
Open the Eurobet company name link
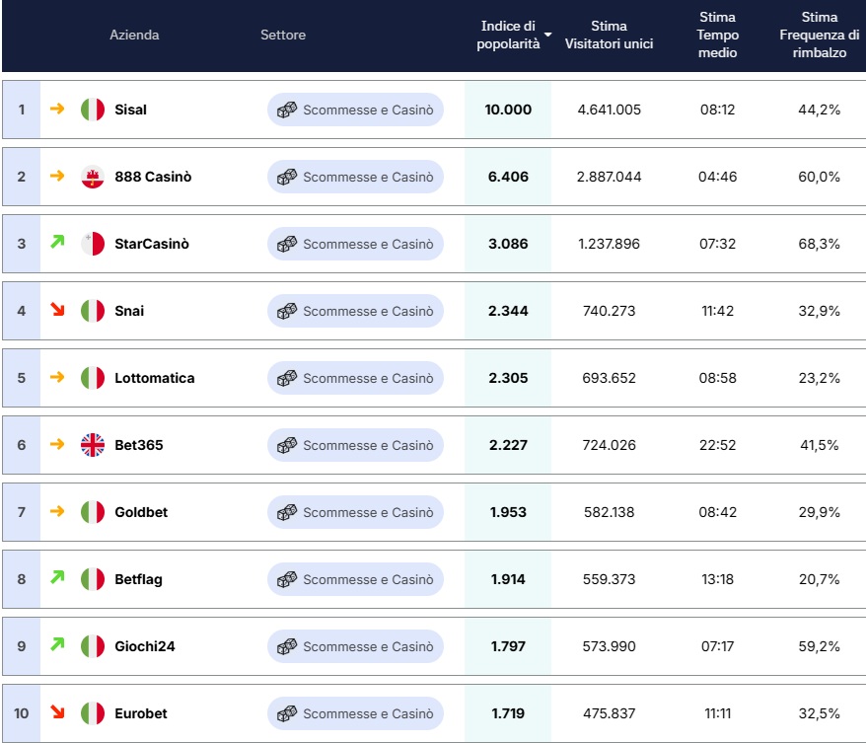141,713
